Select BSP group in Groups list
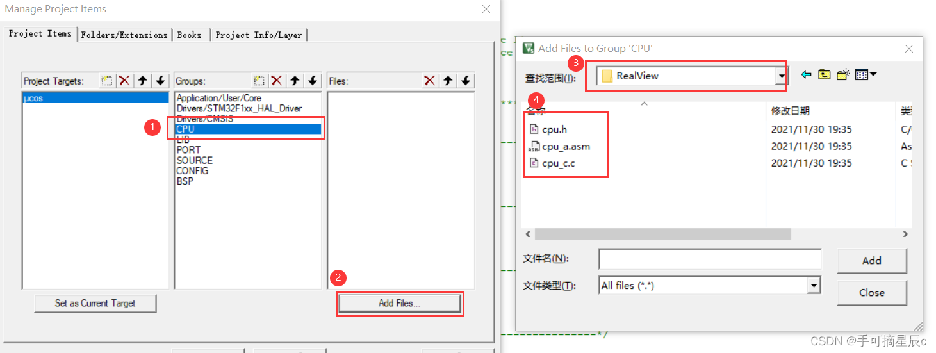The height and width of the screenshot is (353, 936). coord(248,181)
